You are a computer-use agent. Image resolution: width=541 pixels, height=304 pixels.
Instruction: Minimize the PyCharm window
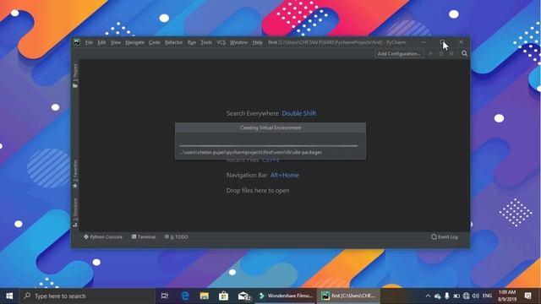tap(424, 42)
